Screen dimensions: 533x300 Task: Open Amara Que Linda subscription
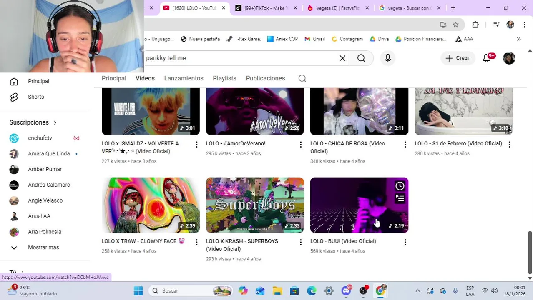[48, 154]
